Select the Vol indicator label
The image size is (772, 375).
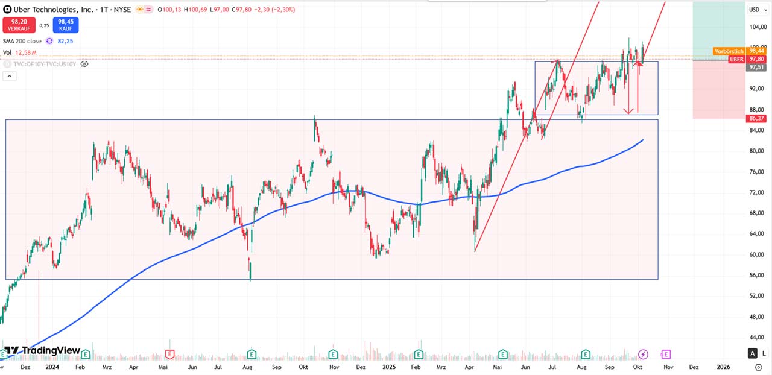[7, 53]
